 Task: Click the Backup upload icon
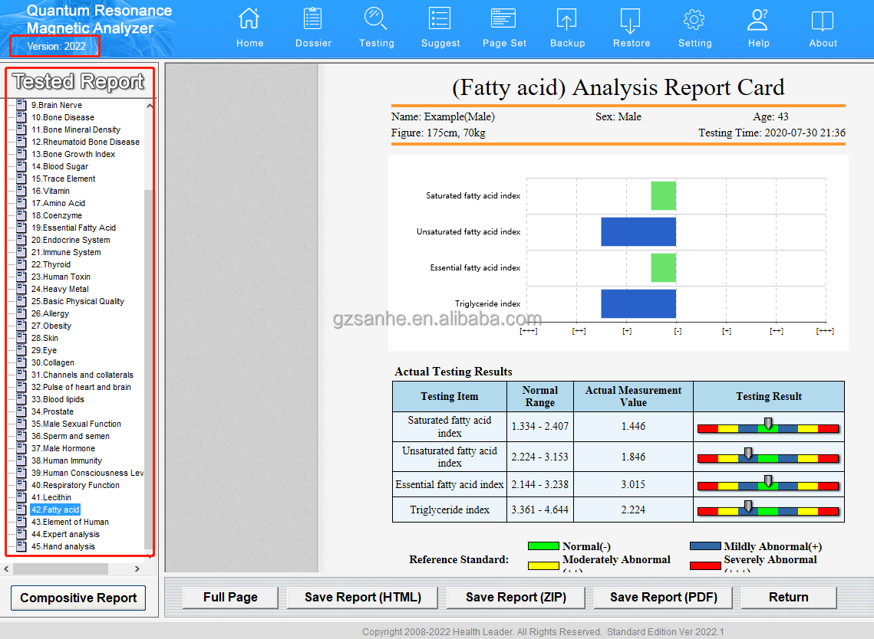567,20
